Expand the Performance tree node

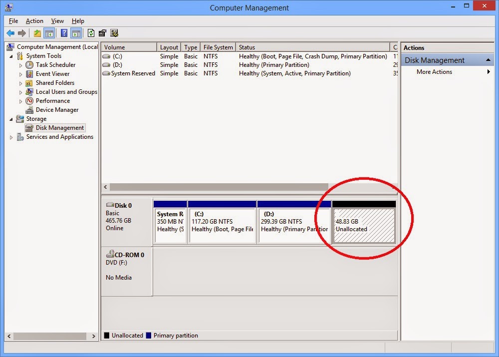coord(20,101)
